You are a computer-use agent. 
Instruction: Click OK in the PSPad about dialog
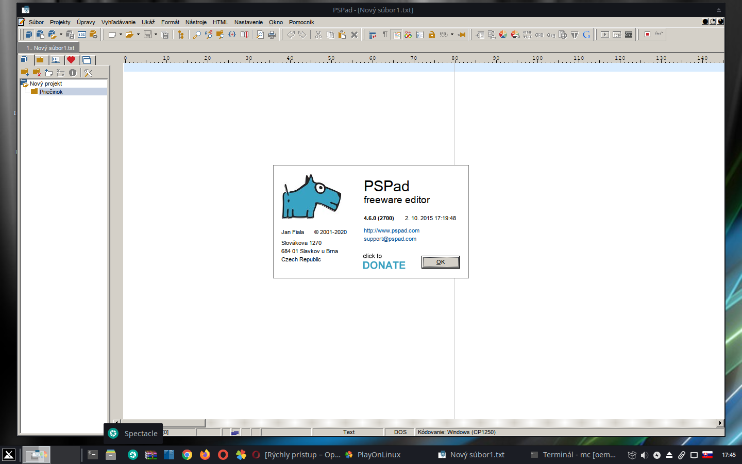(x=441, y=262)
